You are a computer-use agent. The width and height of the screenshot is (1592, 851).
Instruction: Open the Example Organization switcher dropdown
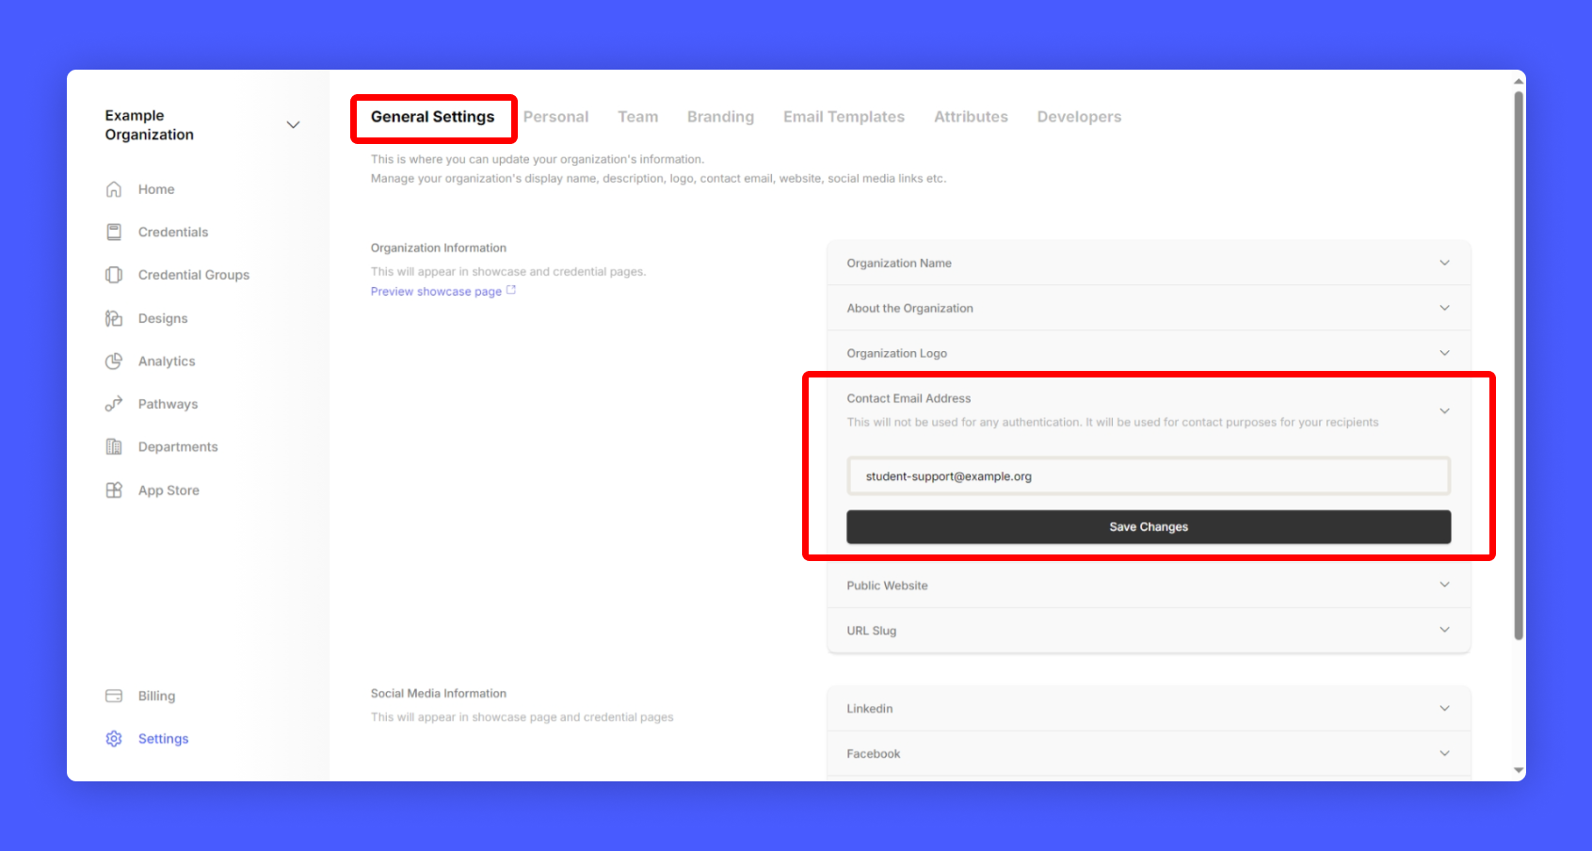pyautogui.click(x=293, y=125)
